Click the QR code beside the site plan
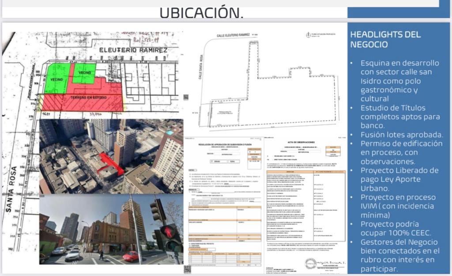Screen dimensions: 452x276 coord(186,97)
